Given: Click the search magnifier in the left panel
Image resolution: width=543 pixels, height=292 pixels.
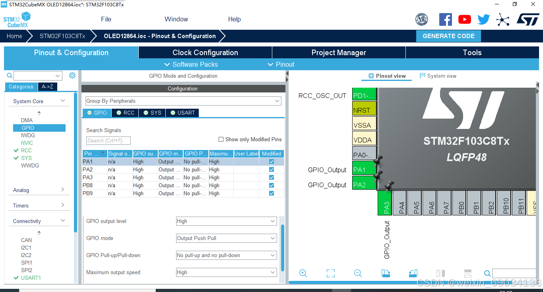Looking at the screenshot, I should (x=10, y=75).
